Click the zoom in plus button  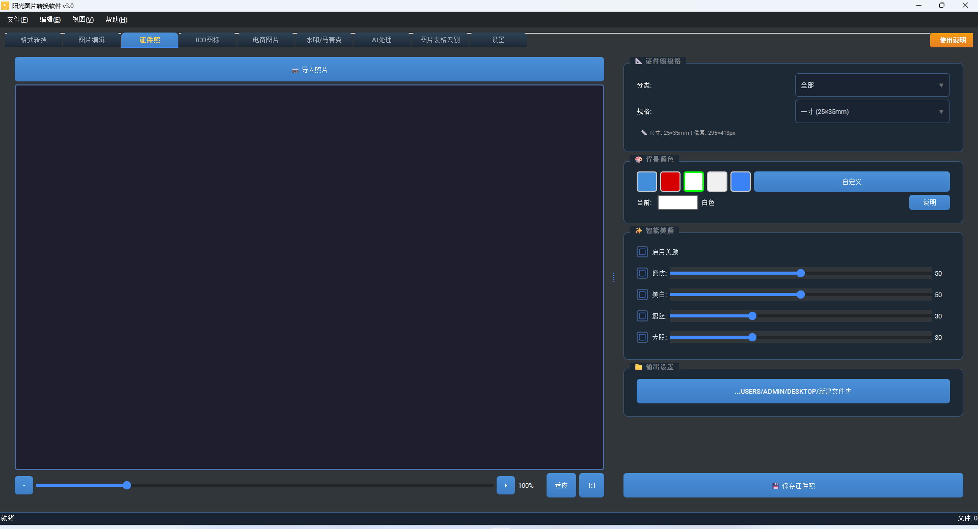tap(505, 485)
